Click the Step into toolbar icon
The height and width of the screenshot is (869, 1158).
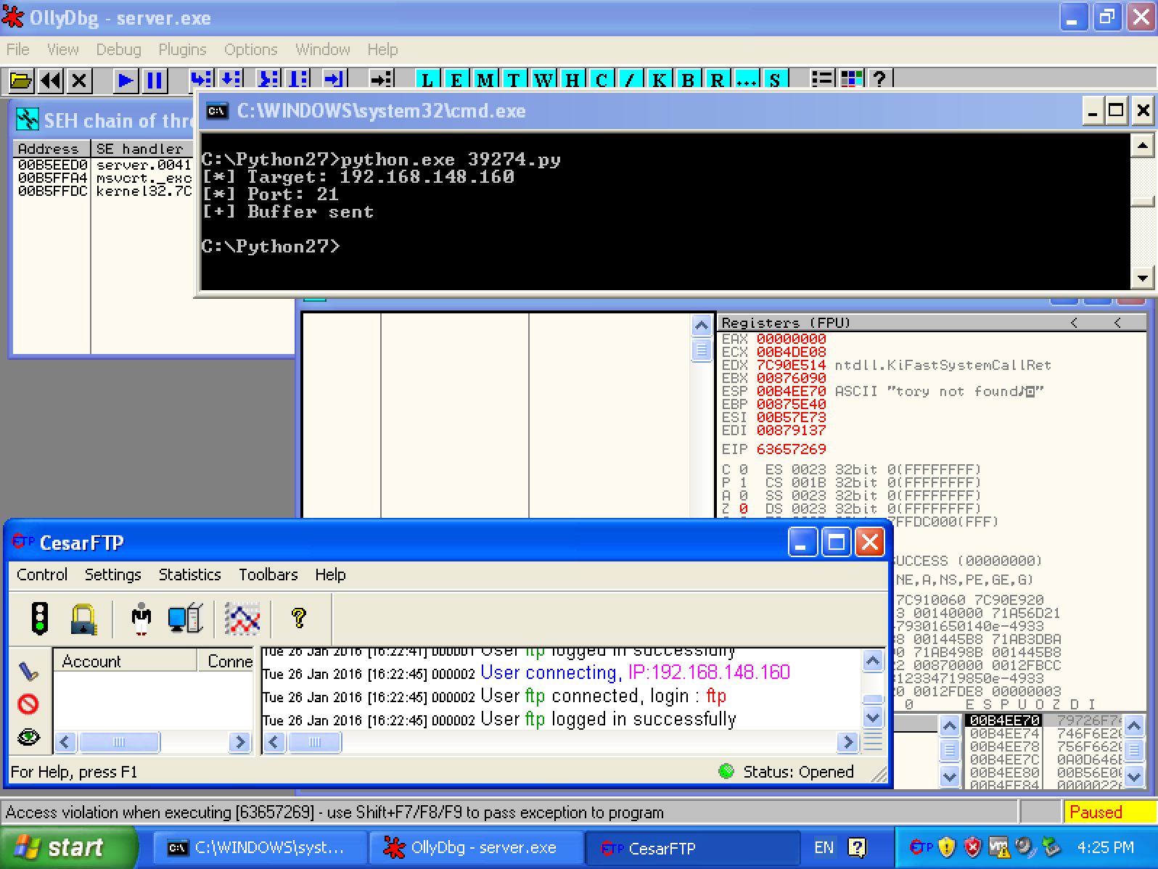click(201, 79)
